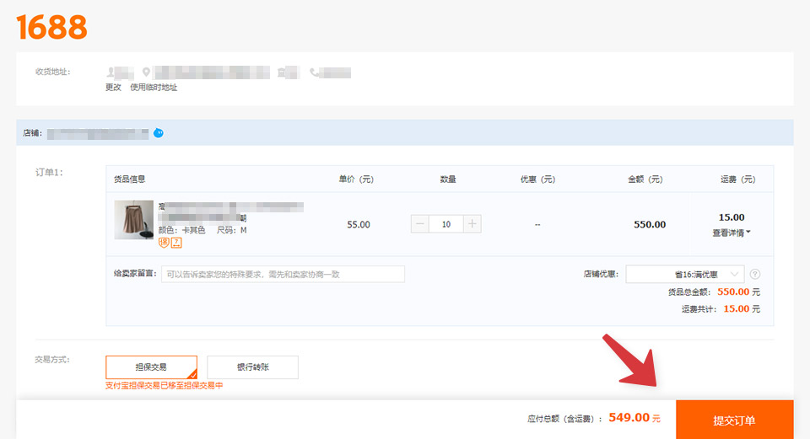This screenshot has width=810, height=439.
Task: Open the blue Wangwang chat icon
Action: coord(159,133)
